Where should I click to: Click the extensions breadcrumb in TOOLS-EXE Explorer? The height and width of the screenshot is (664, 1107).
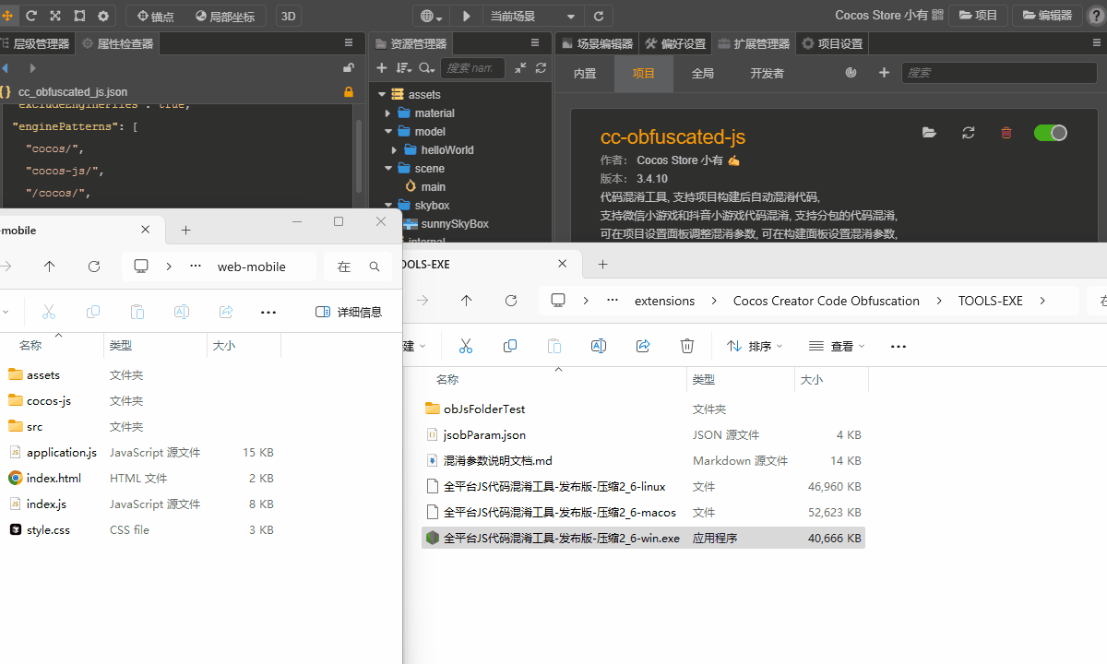click(x=664, y=301)
